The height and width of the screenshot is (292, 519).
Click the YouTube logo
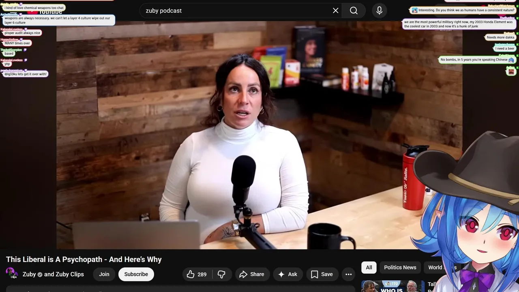tap(45, 11)
